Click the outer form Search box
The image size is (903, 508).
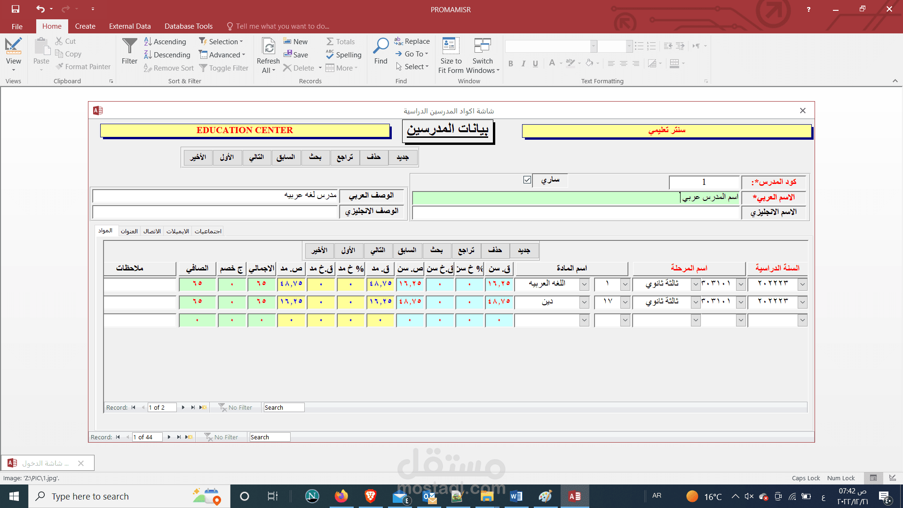coord(269,437)
